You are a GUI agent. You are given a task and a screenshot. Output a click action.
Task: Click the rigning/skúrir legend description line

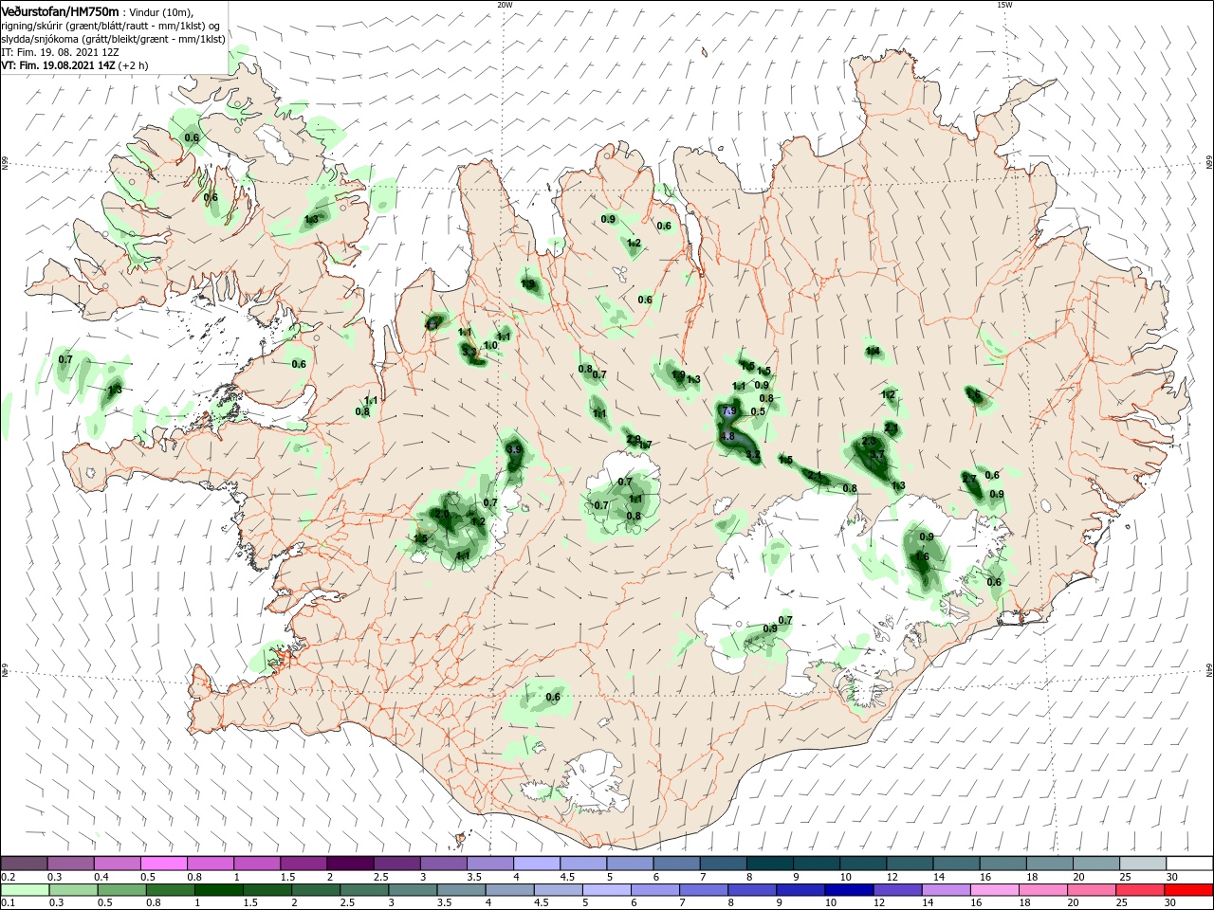pyautogui.click(x=111, y=26)
